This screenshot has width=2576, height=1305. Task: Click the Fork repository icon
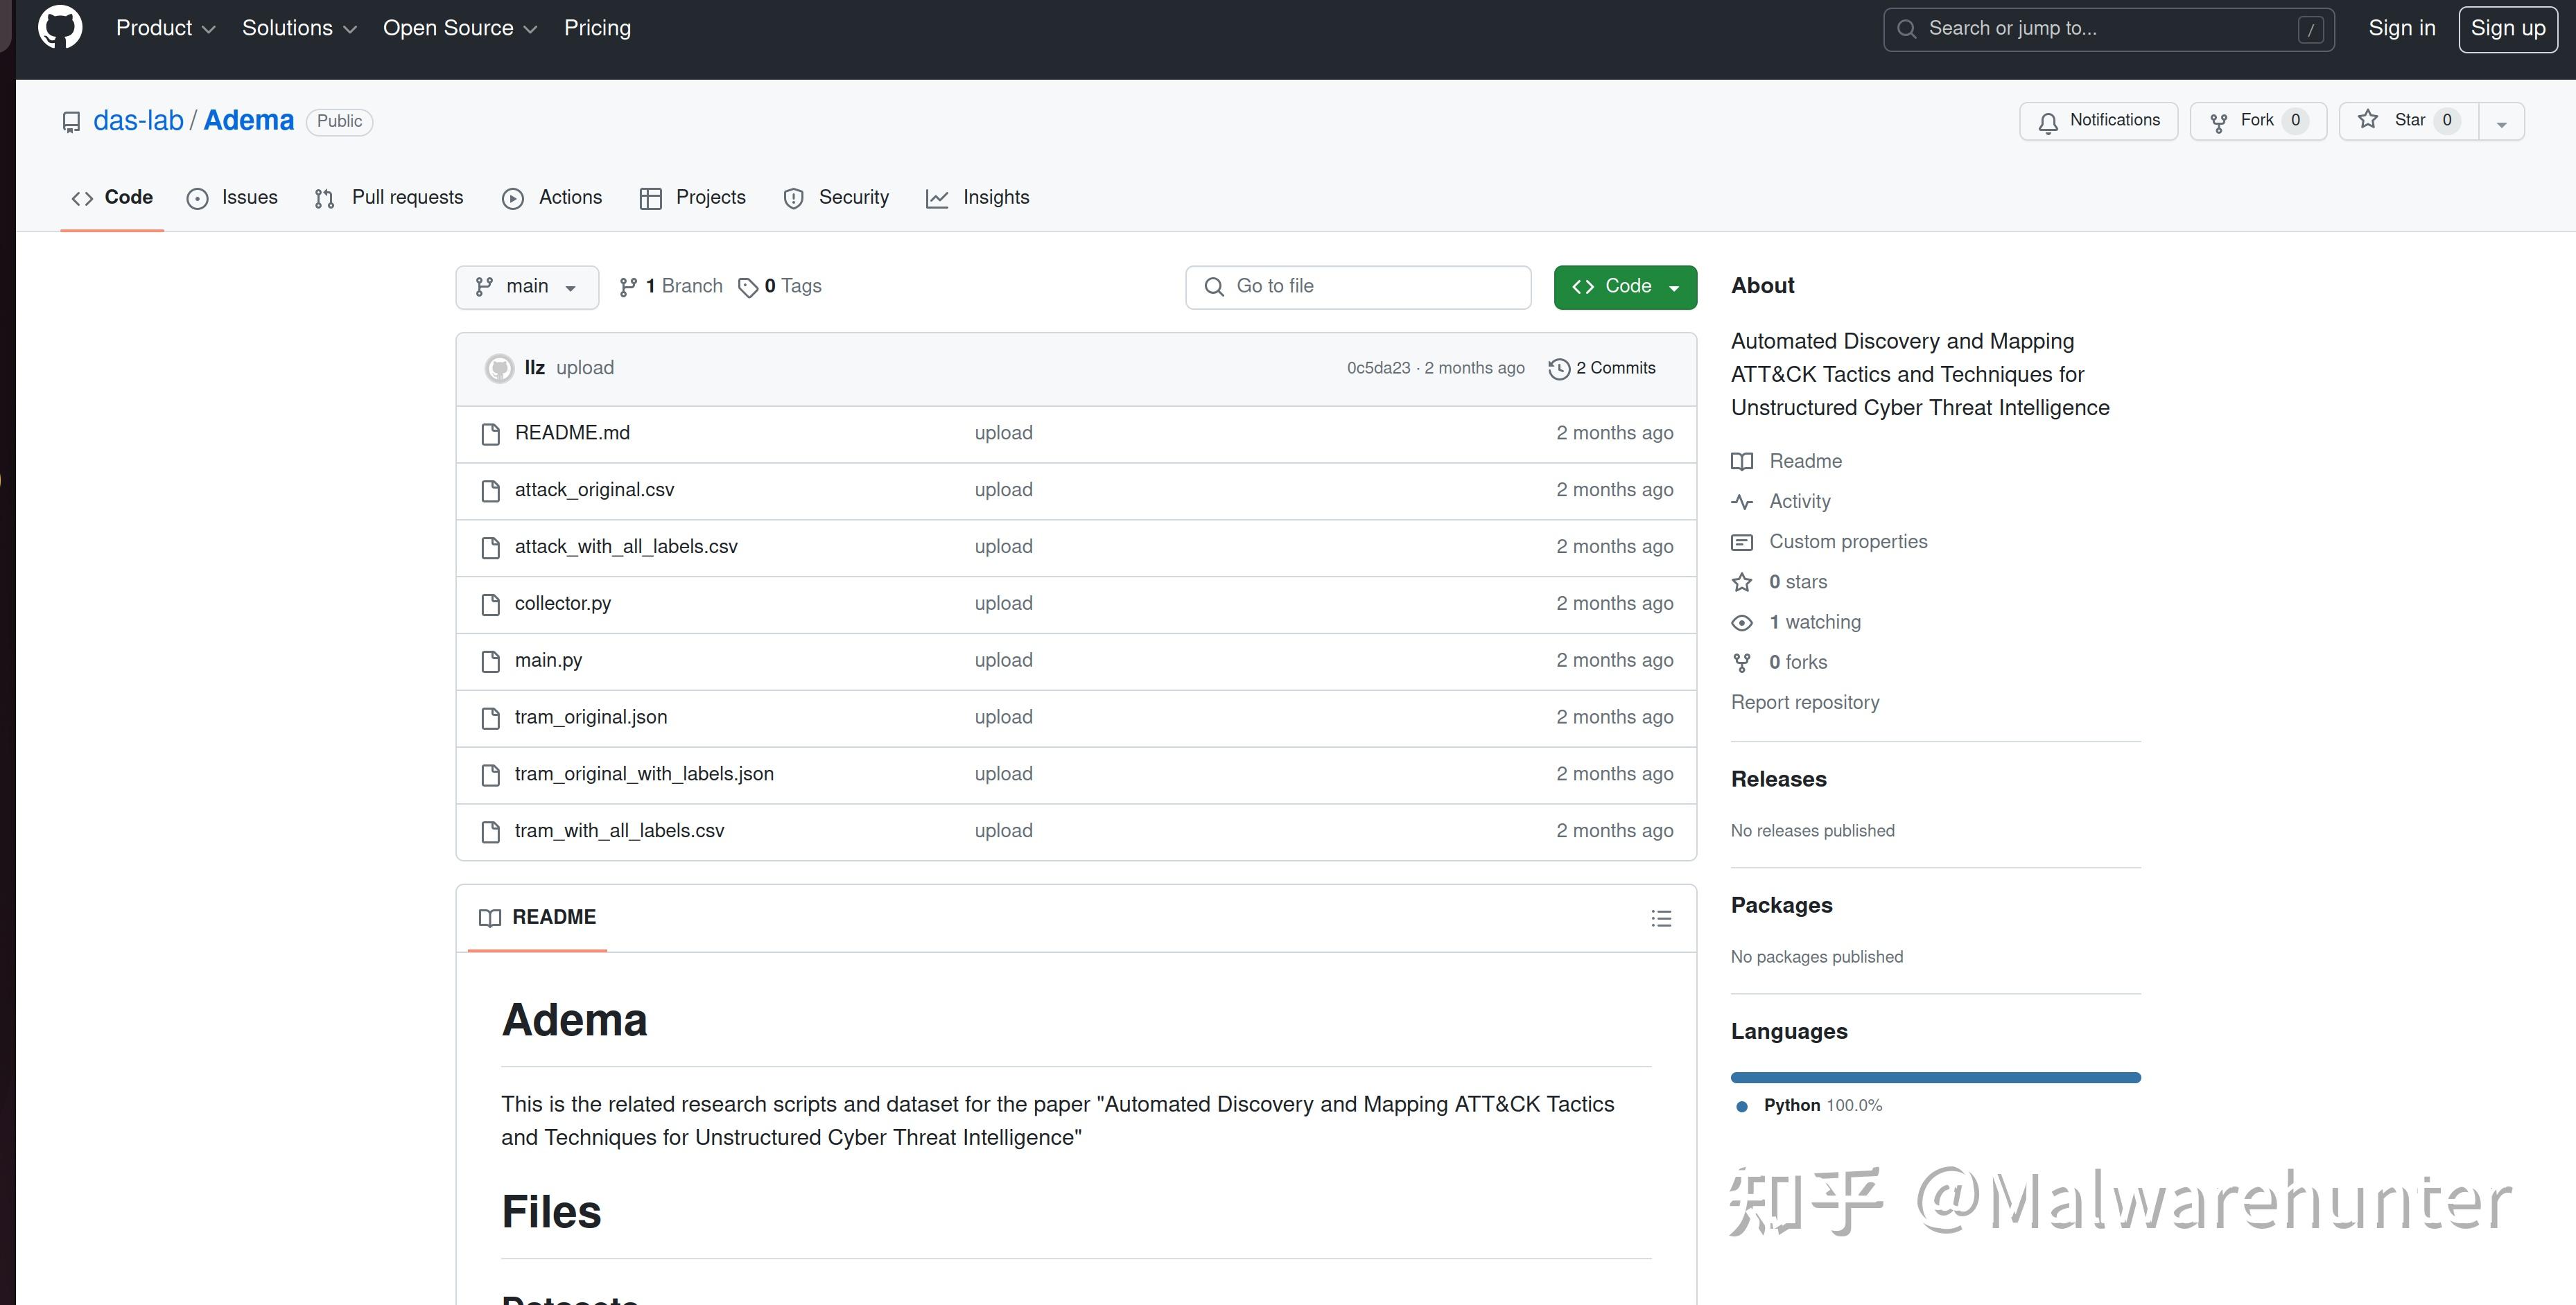tap(2218, 122)
